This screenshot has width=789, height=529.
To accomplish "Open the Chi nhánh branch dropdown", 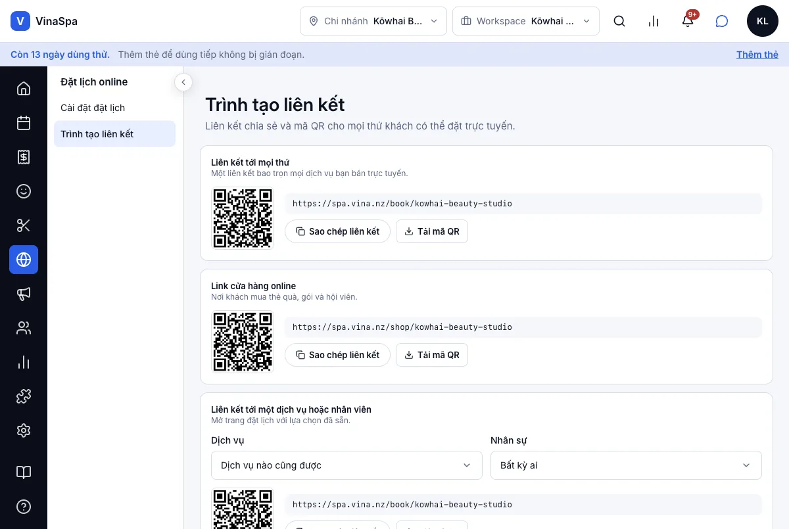I will tap(373, 21).
